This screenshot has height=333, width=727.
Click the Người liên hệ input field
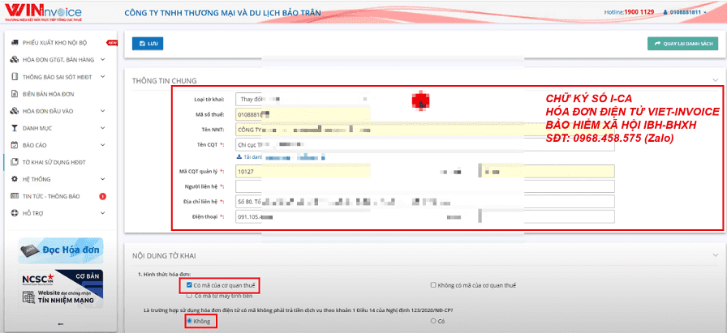[424, 186]
